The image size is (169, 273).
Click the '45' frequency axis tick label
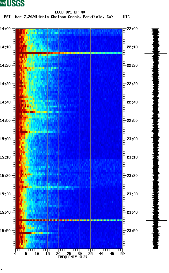click(112, 253)
